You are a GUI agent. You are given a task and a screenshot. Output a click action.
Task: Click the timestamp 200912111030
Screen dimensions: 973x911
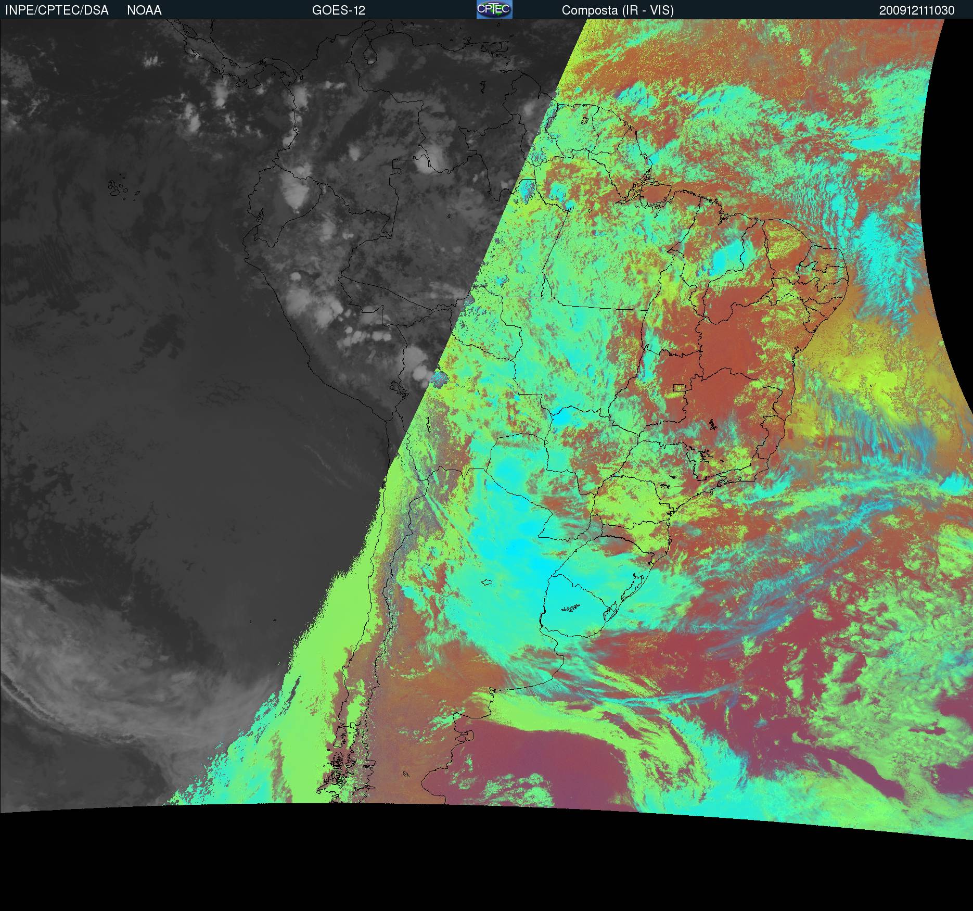click(917, 10)
